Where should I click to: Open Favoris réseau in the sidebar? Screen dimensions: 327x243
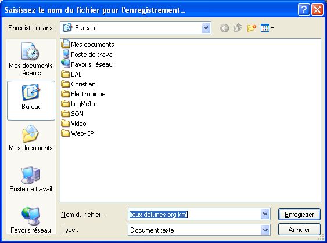point(31,220)
